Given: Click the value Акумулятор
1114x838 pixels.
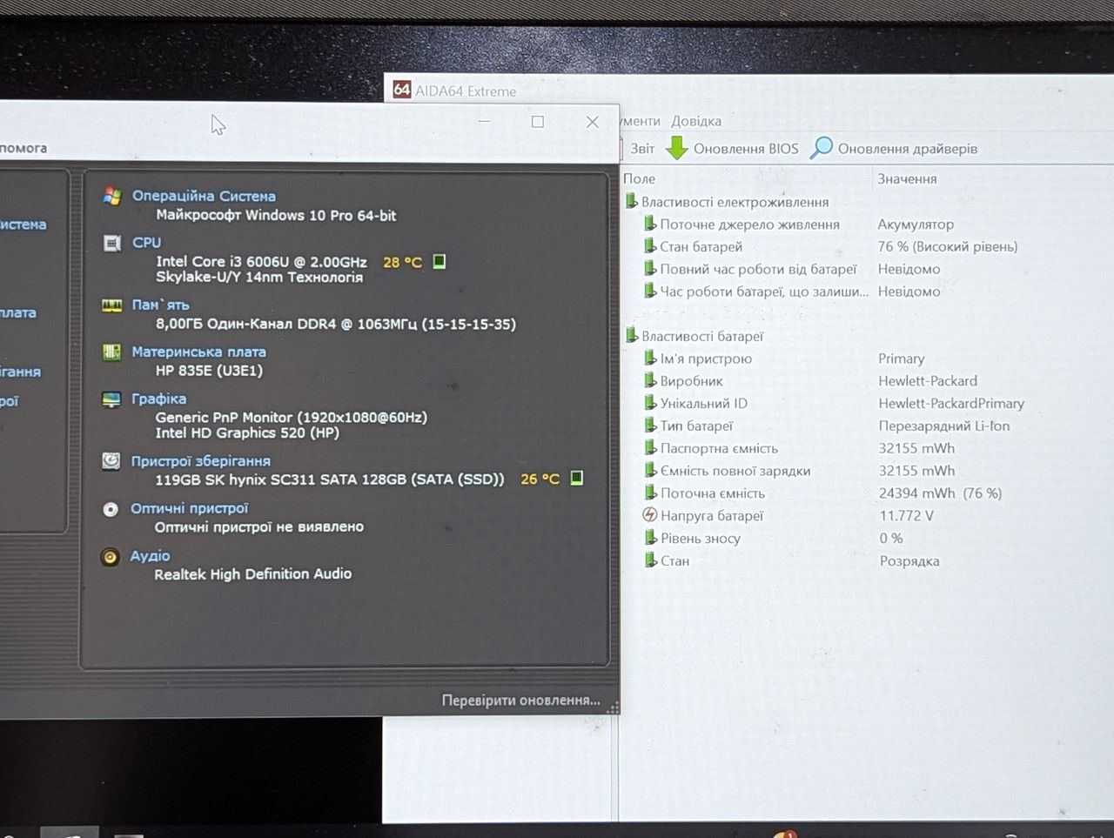Looking at the screenshot, I should 916,224.
